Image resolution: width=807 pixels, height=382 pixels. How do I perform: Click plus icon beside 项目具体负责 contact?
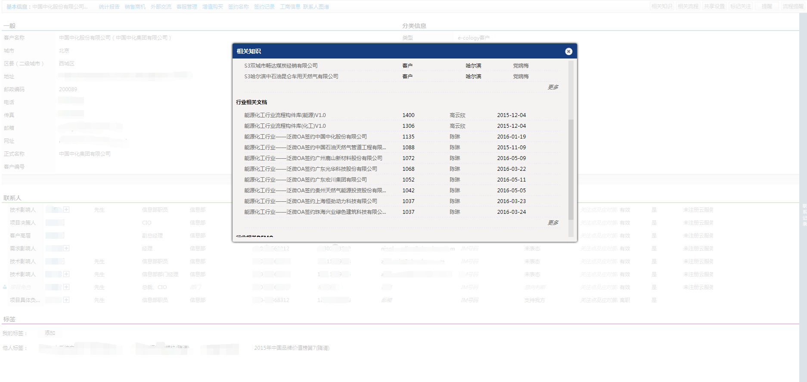(x=66, y=300)
